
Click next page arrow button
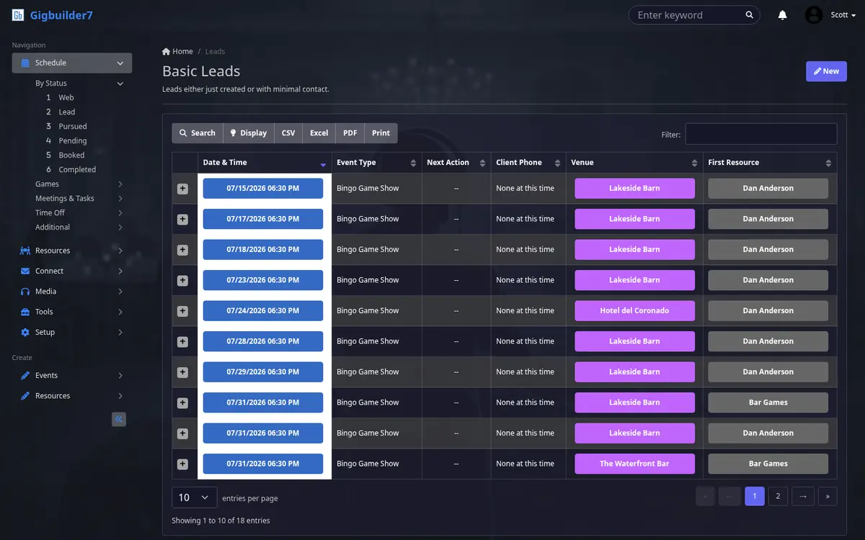click(802, 496)
